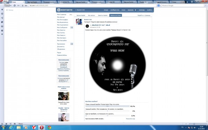
Task: Open the Bookmarks star panel in Opera sidebar
Action: pyautogui.click(x=2, y=9)
